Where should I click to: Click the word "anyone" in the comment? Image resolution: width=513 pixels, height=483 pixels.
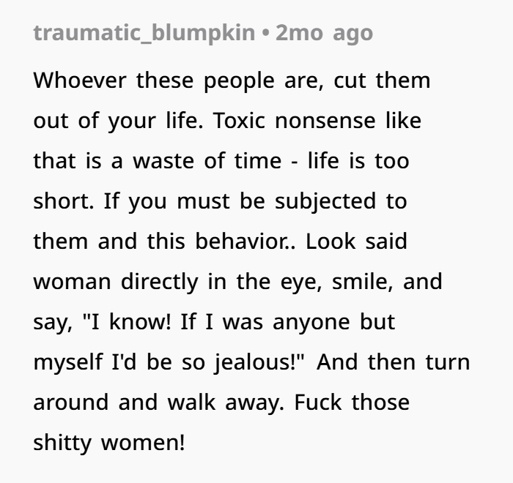pyautogui.click(x=311, y=323)
